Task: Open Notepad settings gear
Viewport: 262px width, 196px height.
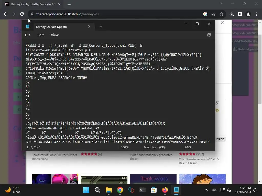Action: (x=209, y=35)
